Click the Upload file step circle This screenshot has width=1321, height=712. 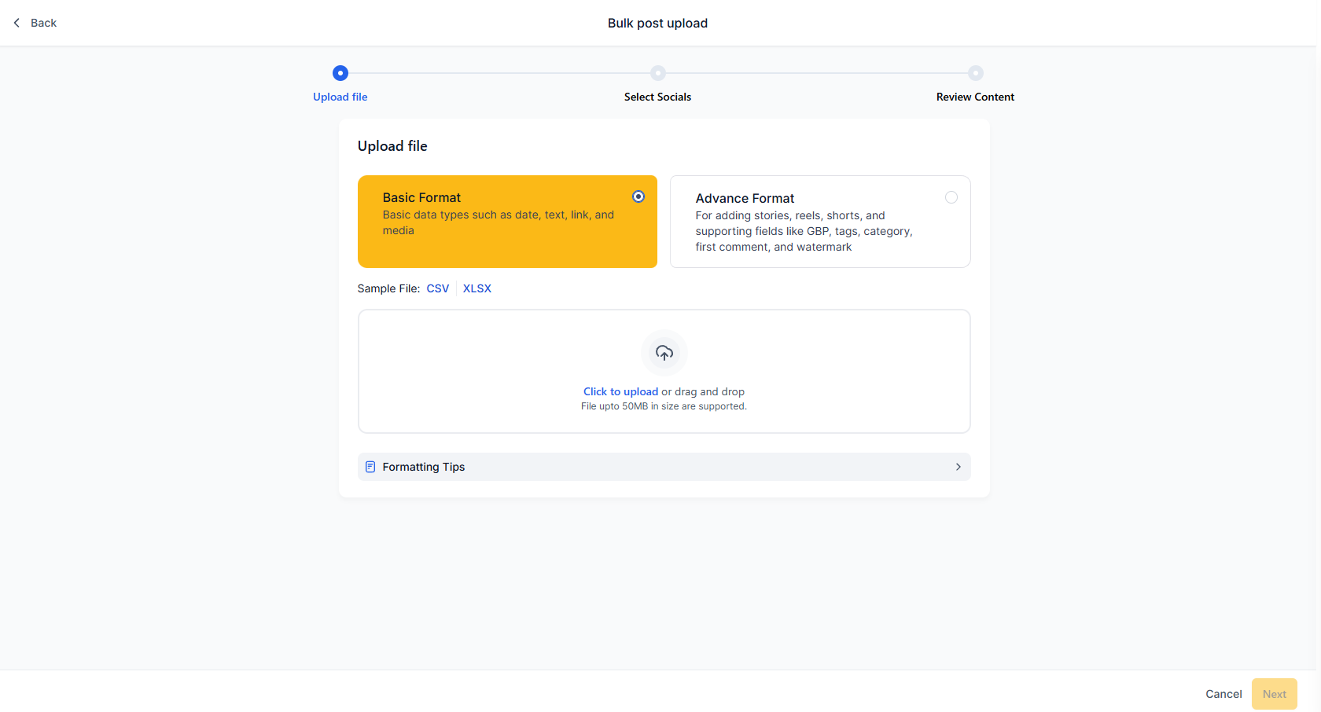pos(340,73)
